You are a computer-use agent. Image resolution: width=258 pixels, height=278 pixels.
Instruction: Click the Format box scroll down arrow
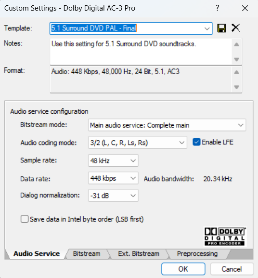click(x=236, y=87)
